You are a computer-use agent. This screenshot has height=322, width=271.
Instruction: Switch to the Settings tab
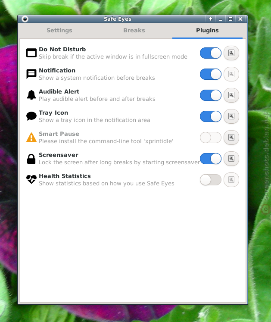(59, 31)
